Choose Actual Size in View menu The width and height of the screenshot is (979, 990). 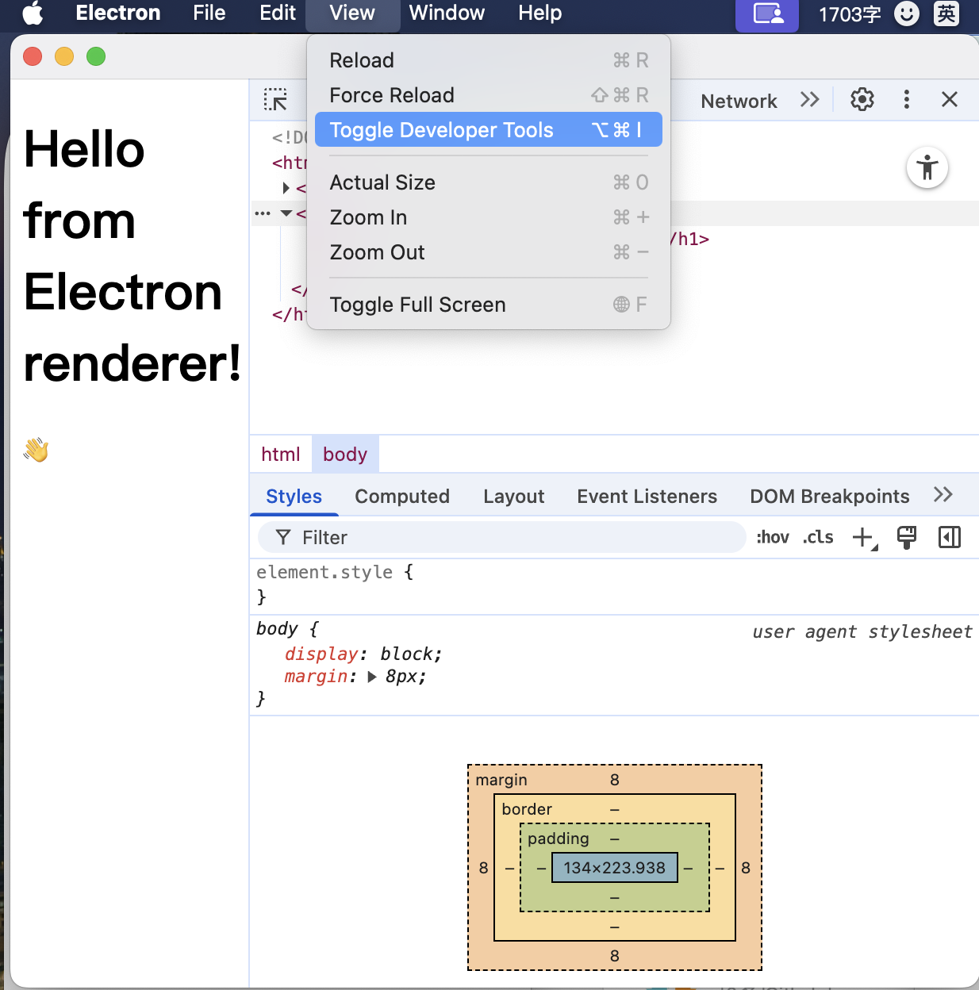point(489,182)
